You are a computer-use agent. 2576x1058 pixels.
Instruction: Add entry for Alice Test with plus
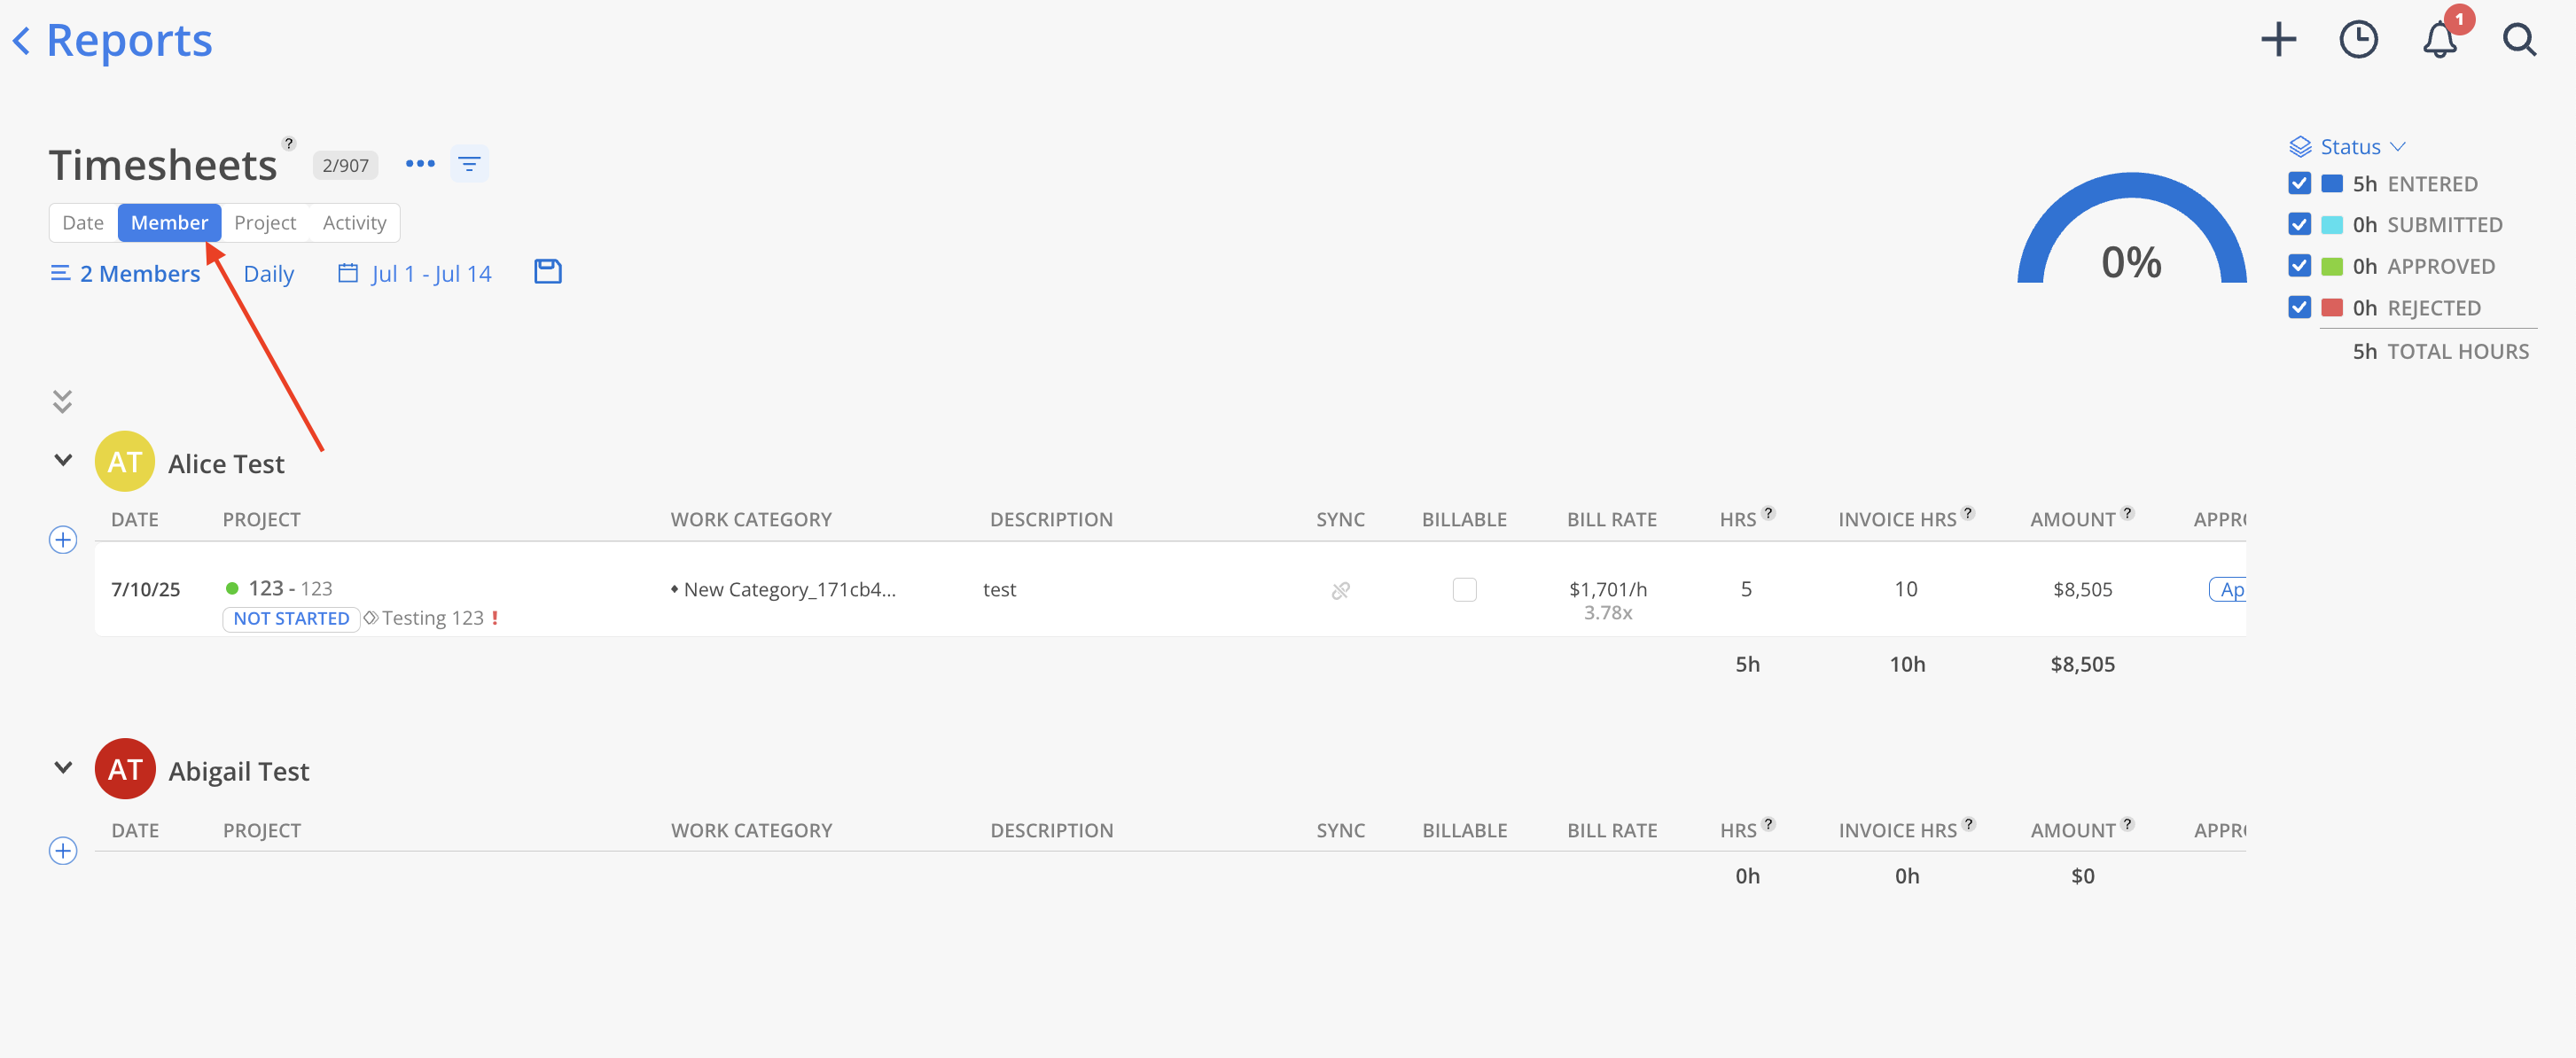(63, 540)
